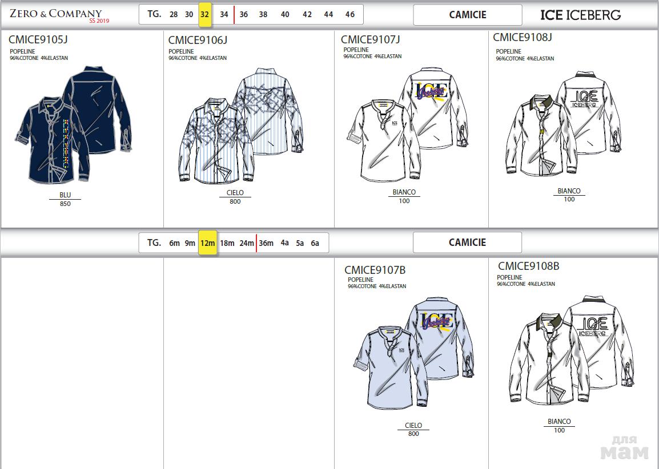Choose the 36m size option

pos(266,243)
